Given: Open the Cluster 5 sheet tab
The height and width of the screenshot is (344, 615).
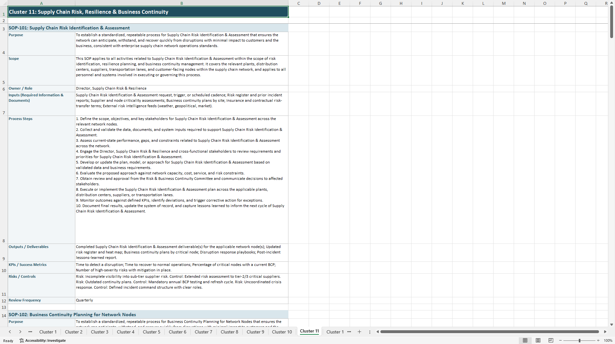Looking at the screenshot, I should coord(152,332).
